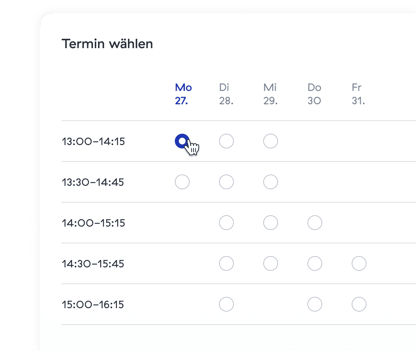
Task: Select Friday 31. 15:00–16:15 slot
Action: (359, 304)
